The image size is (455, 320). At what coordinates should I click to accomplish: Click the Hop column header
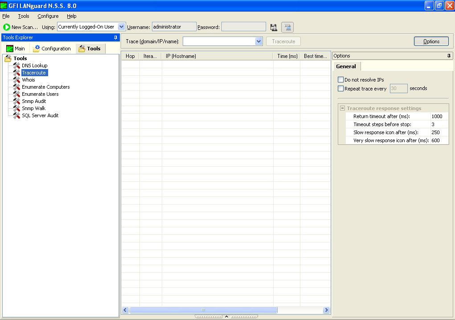130,56
